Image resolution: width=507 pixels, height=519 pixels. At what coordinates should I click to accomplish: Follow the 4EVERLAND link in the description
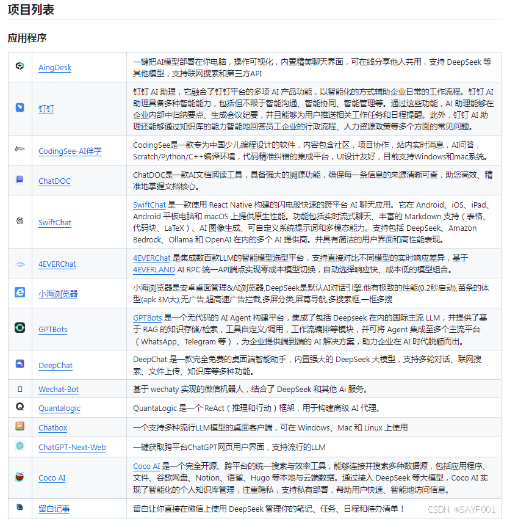pyautogui.click(x=154, y=269)
